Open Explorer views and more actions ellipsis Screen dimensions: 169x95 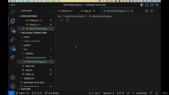coord(50,11)
